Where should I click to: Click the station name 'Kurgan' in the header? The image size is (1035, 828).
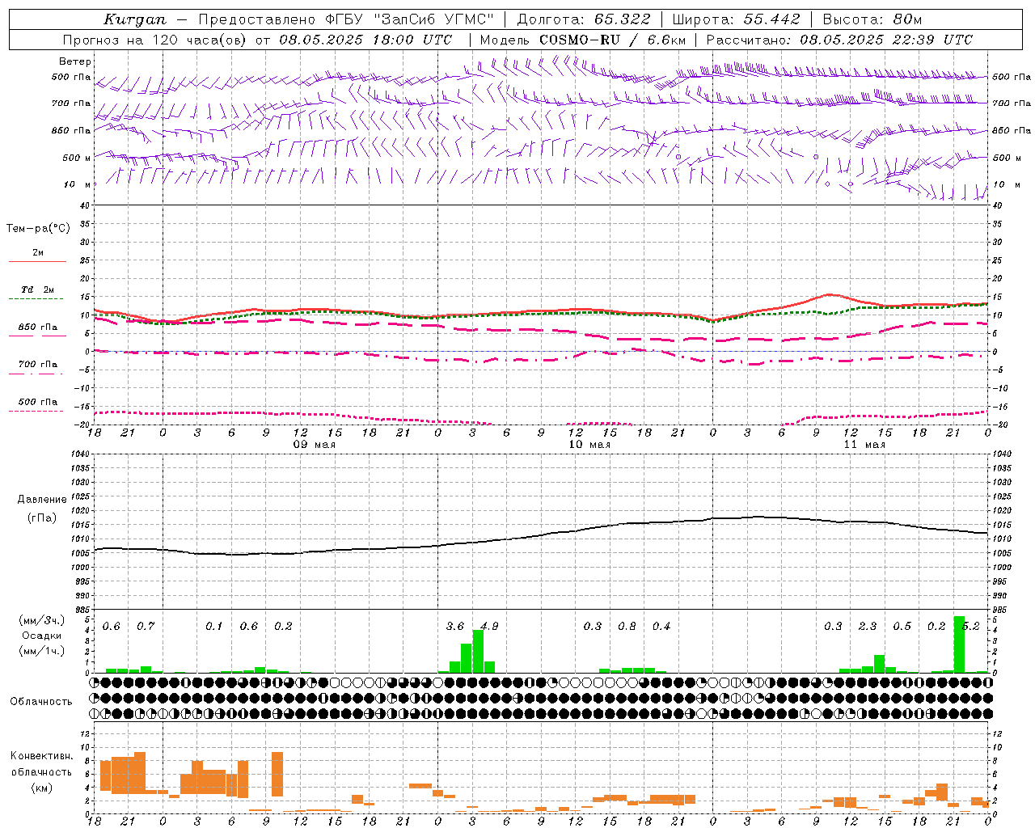click(x=135, y=19)
